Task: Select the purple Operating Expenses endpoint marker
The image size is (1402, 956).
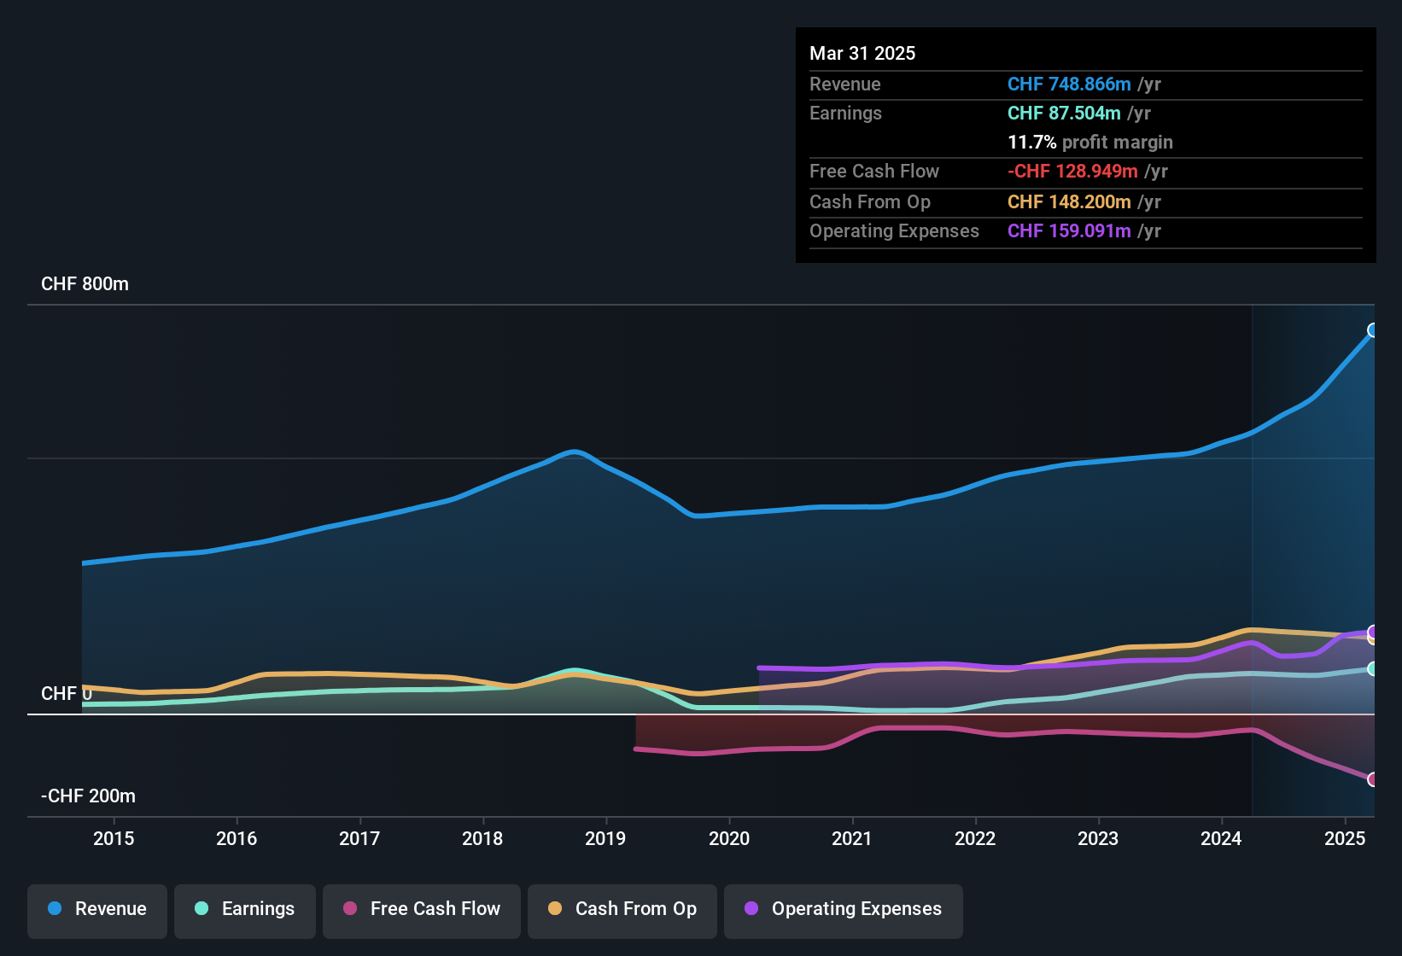Action: [1372, 632]
